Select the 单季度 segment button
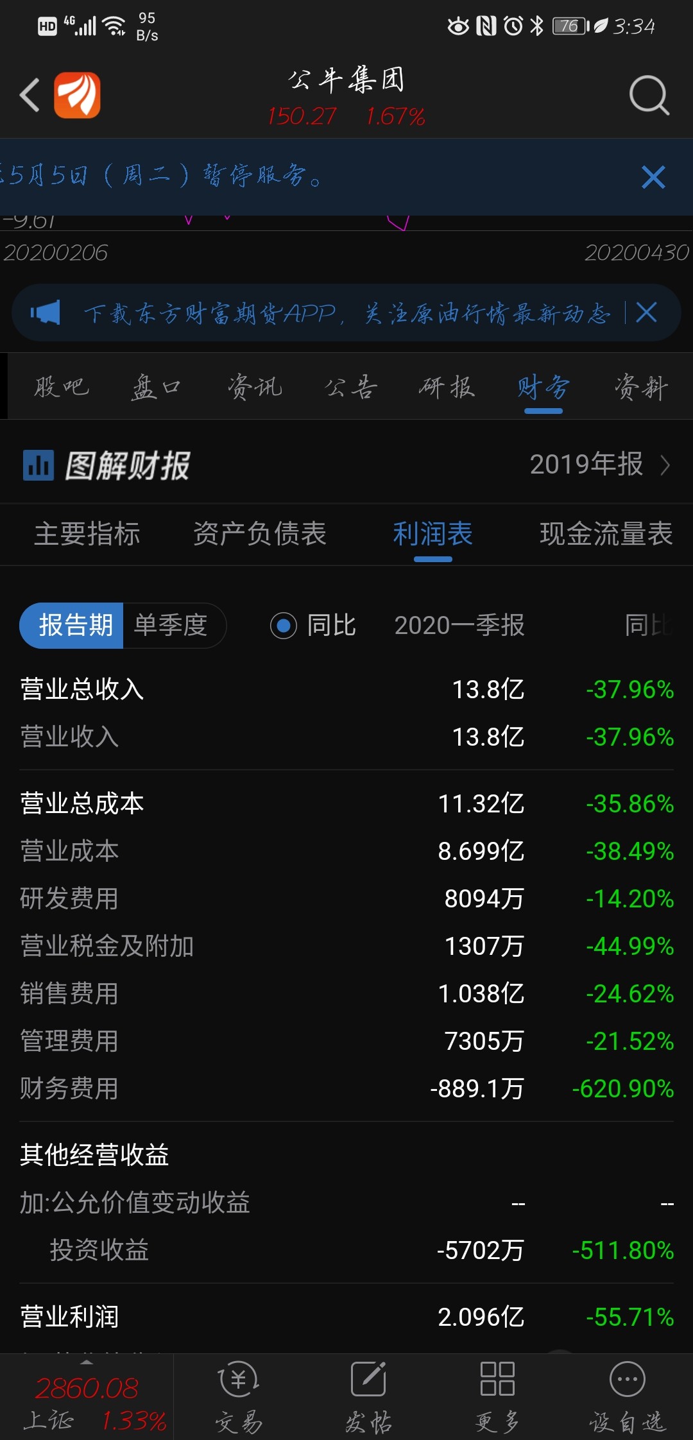This screenshot has width=693, height=1440. pos(173,625)
